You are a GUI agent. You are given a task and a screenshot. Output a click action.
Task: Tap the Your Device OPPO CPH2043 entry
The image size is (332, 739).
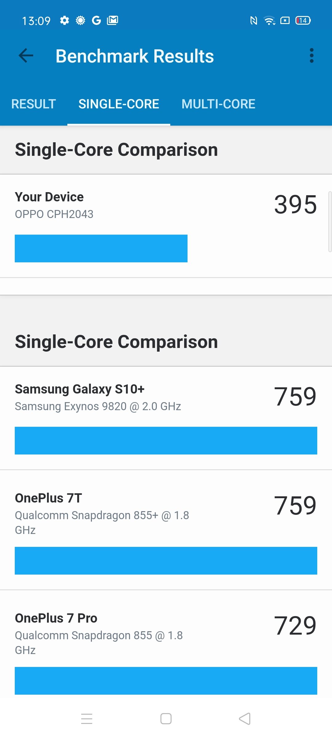point(166,226)
